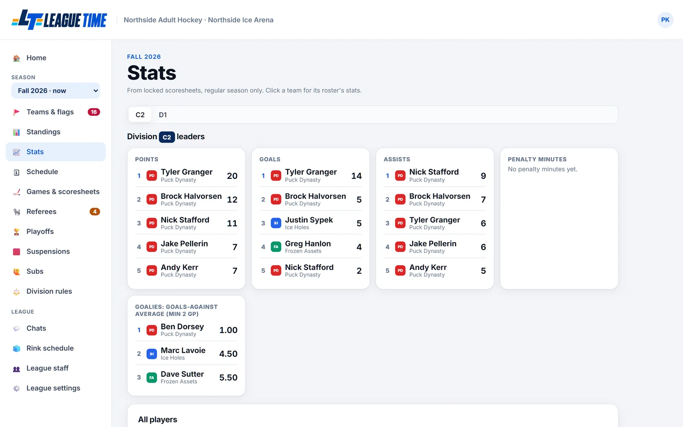Click the Playoffs trophy icon
Screen dimensions: 683x427
(17, 232)
